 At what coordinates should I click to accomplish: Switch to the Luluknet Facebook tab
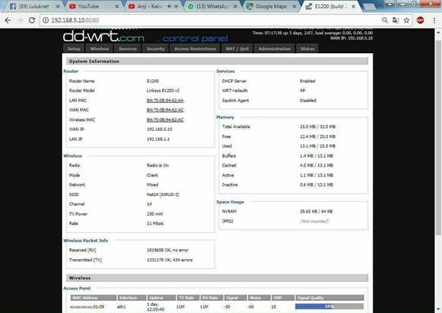34,7
